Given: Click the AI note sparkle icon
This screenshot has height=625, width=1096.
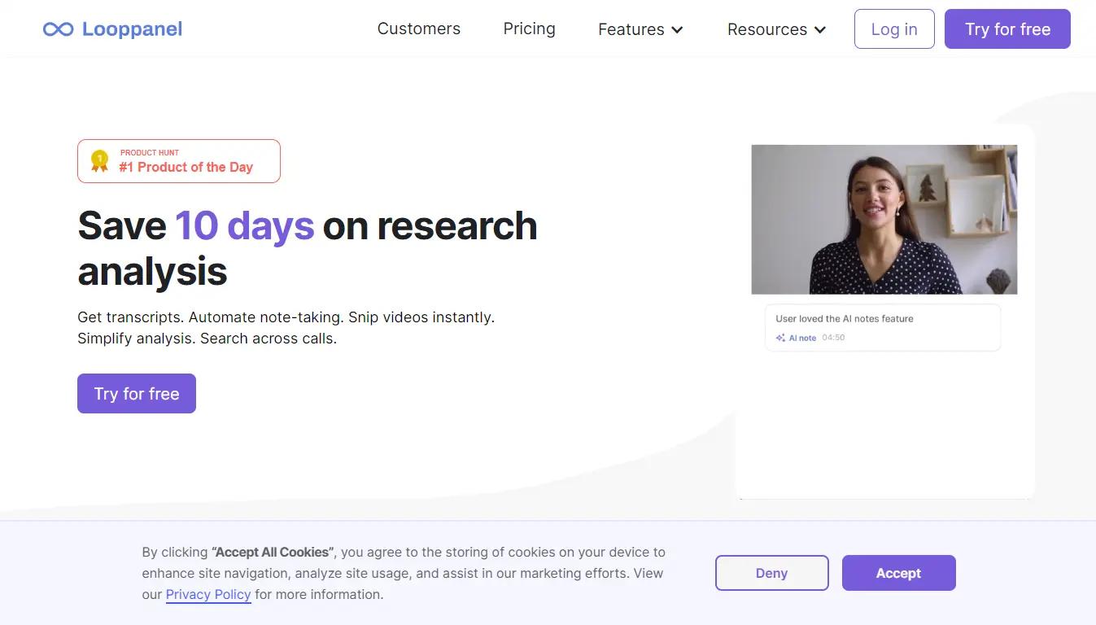Looking at the screenshot, I should pos(780,338).
